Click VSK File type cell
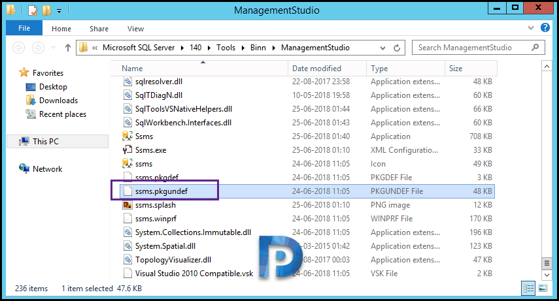The image size is (559, 301). click(x=384, y=274)
